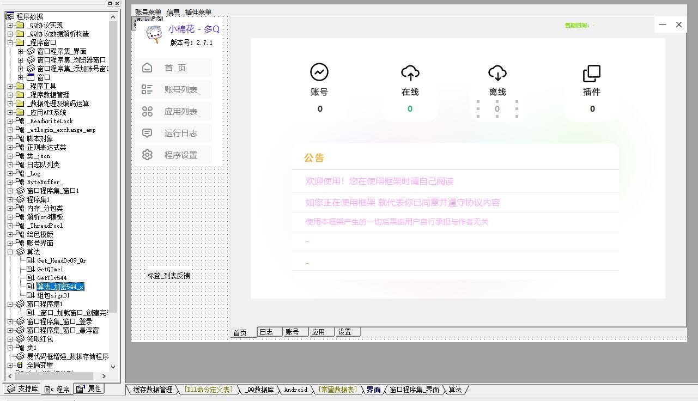Click the 账号列表 sidebar button

174,89
